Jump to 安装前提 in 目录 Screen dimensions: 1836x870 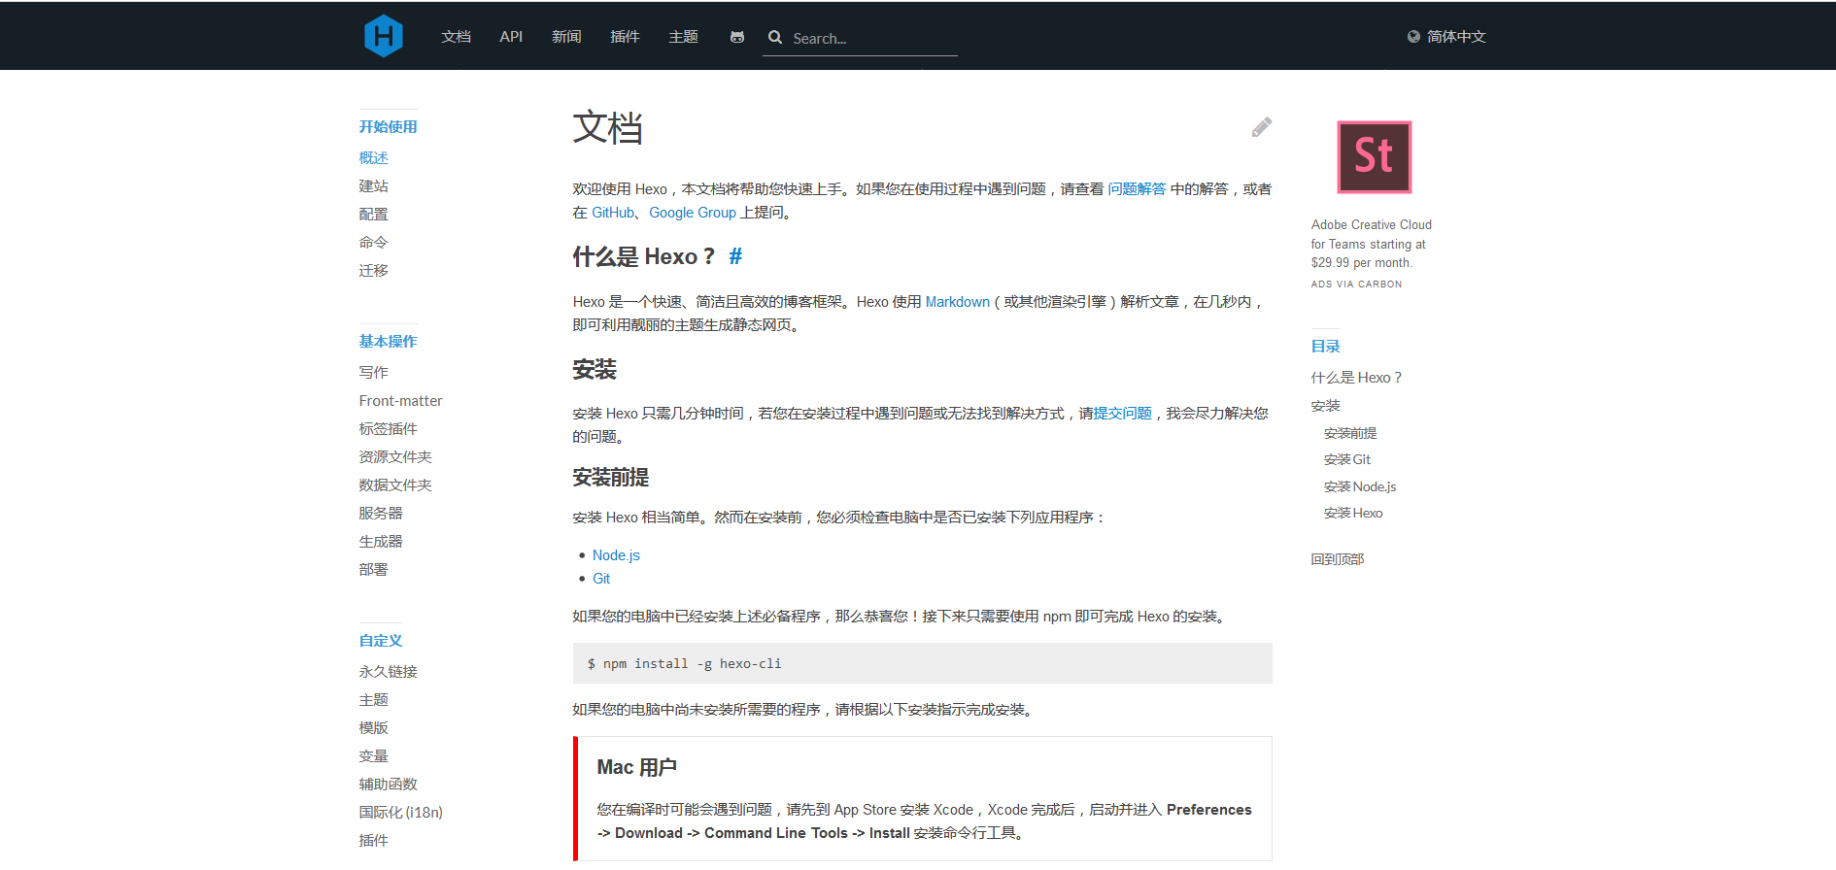(1350, 433)
